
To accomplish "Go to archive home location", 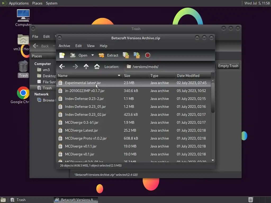I will (x=97, y=66).
